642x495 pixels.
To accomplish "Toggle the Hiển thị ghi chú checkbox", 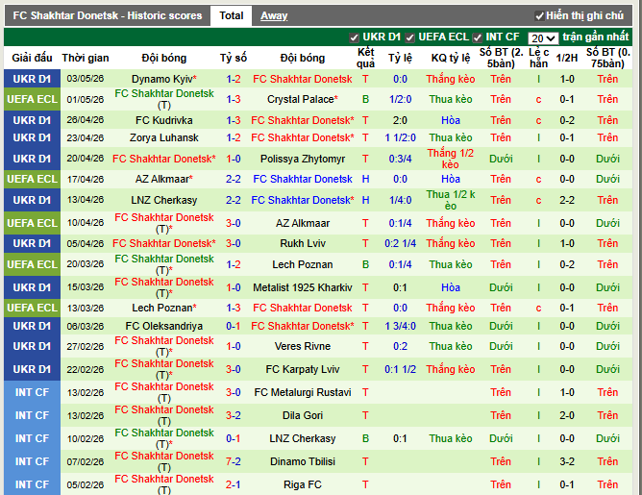I will point(539,16).
